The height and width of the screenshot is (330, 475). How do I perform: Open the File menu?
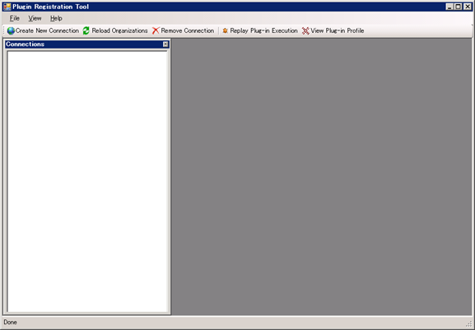click(x=15, y=18)
